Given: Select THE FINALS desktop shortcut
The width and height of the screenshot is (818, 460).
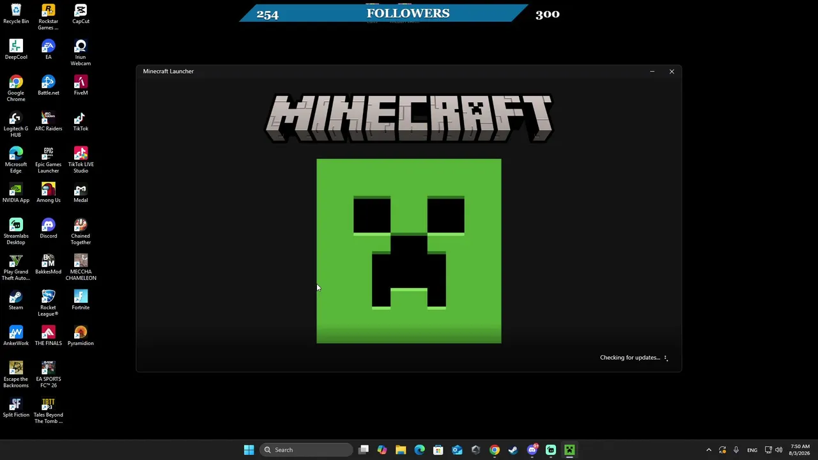Looking at the screenshot, I should pyautogui.click(x=48, y=336).
